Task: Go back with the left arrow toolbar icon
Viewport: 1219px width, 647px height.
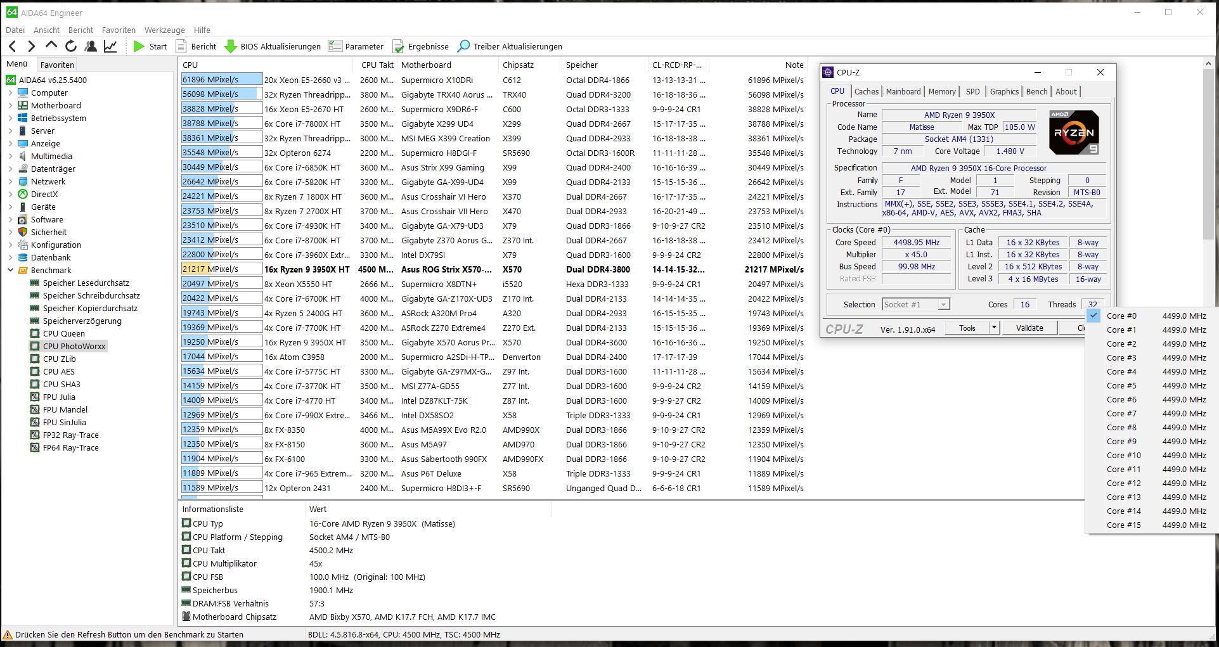Action: tap(12, 46)
